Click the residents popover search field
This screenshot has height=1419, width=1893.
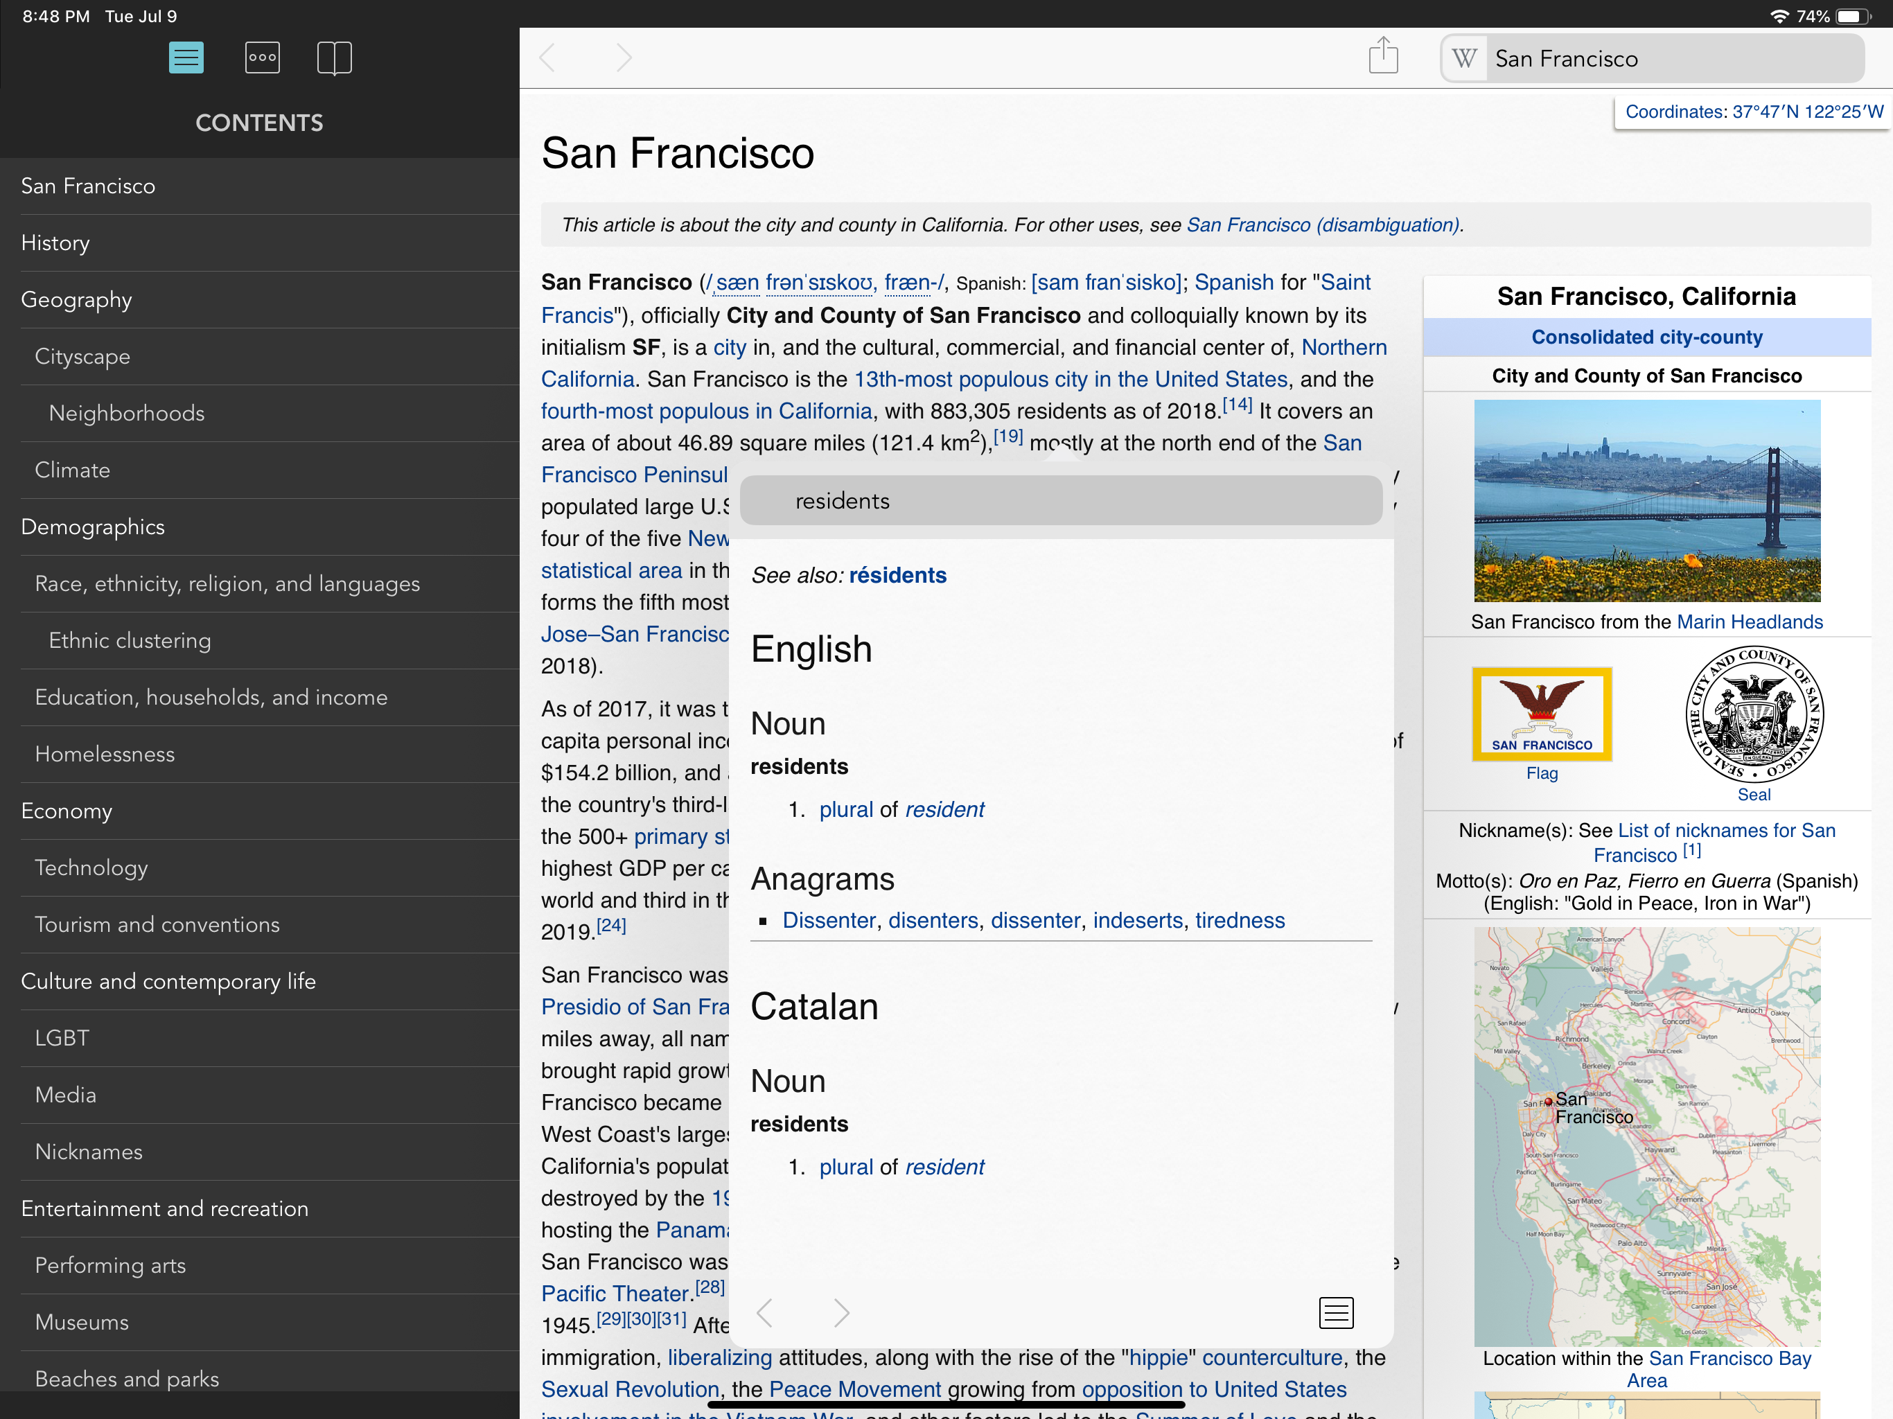[1060, 501]
